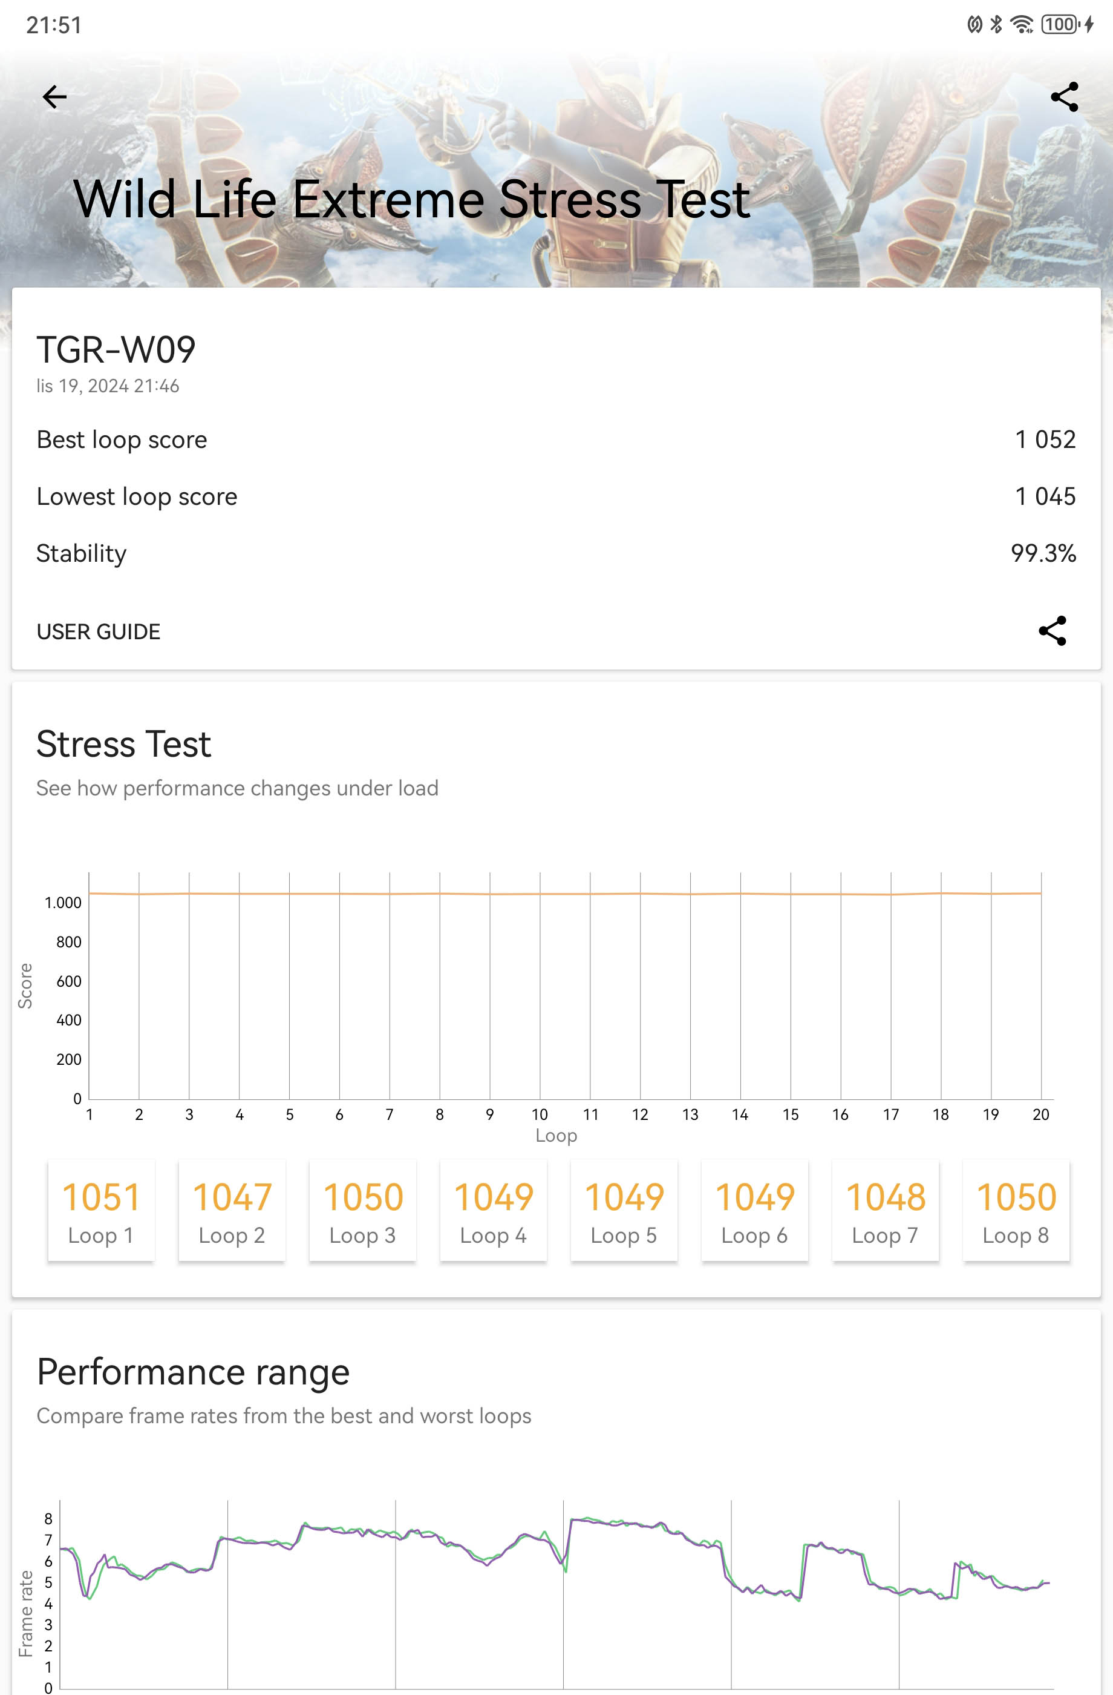Tap the Bluetooth status icon

pyautogui.click(x=996, y=25)
